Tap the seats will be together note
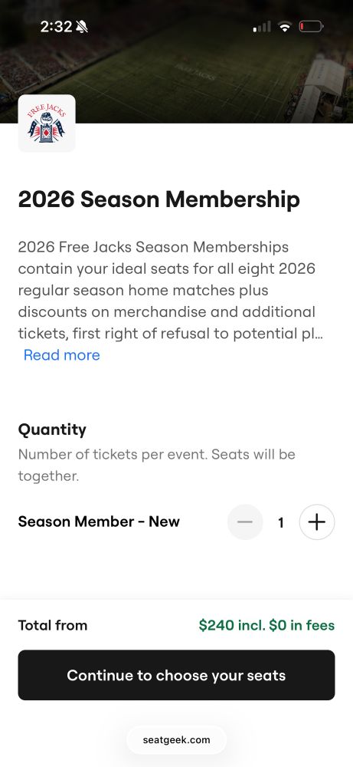The image size is (353, 767). click(x=157, y=465)
